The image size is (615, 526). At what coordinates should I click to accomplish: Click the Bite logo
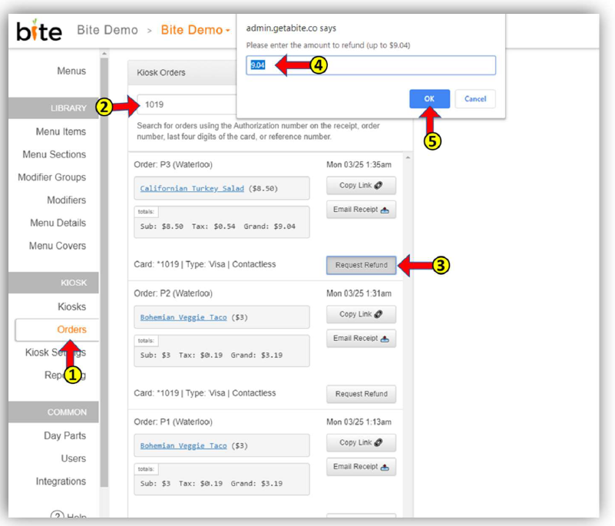point(38,31)
